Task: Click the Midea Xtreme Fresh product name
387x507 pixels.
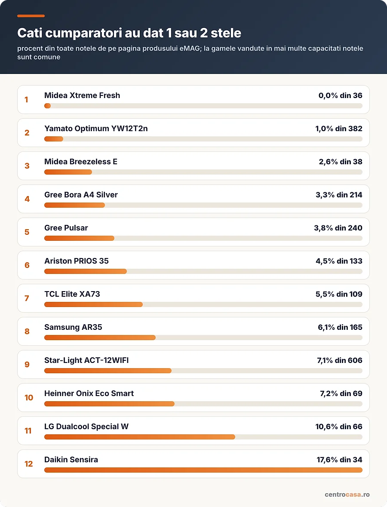Action: [82, 95]
